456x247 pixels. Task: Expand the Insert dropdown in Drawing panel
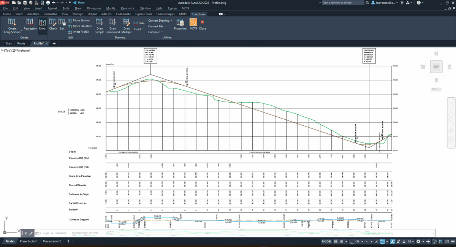[x=138, y=29]
